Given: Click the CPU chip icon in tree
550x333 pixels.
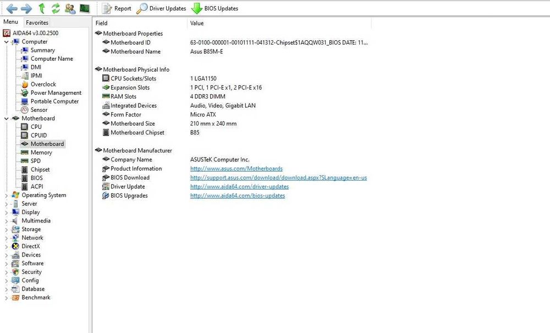Looking at the screenshot, I should point(25,127).
